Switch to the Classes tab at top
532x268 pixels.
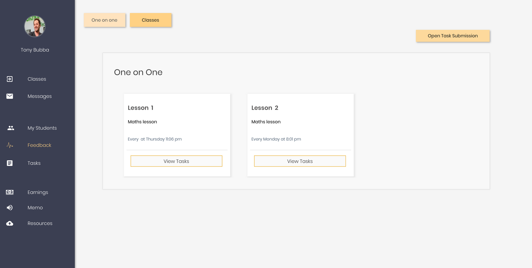151,20
